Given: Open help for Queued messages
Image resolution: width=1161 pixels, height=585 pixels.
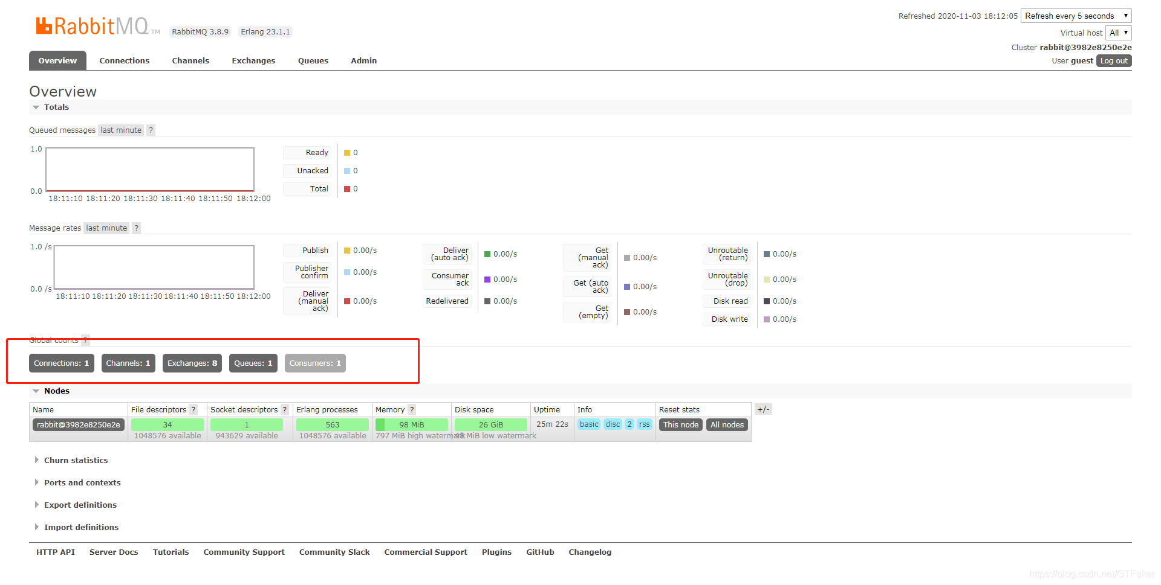Looking at the screenshot, I should pos(151,130).
